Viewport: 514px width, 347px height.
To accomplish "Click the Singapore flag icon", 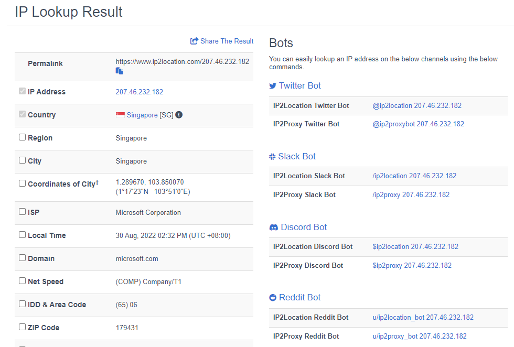I will pos(120,115).
